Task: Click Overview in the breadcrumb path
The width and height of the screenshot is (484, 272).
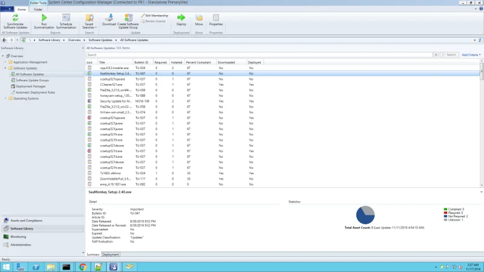Action: point(74,40)
